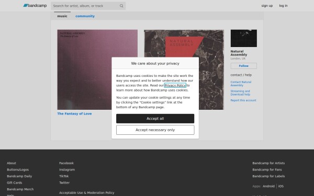Open the Facebook footer link

click(x=66, y=163)
